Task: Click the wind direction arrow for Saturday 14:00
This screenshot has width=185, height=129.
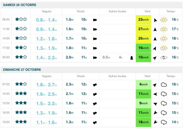Action: click(155, 39)
